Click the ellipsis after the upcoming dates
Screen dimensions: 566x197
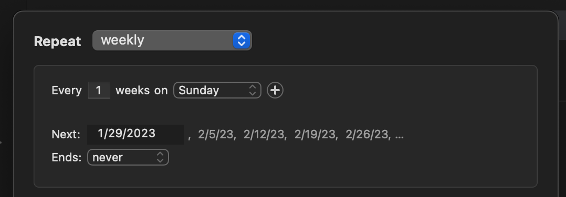pos(400,135)
